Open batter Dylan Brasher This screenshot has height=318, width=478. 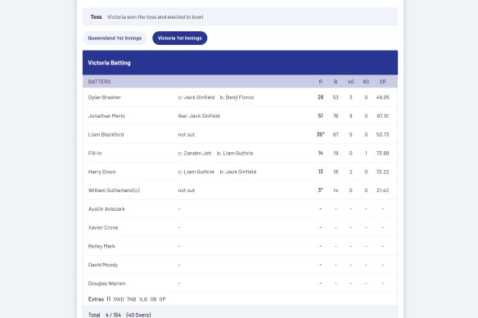104,97
